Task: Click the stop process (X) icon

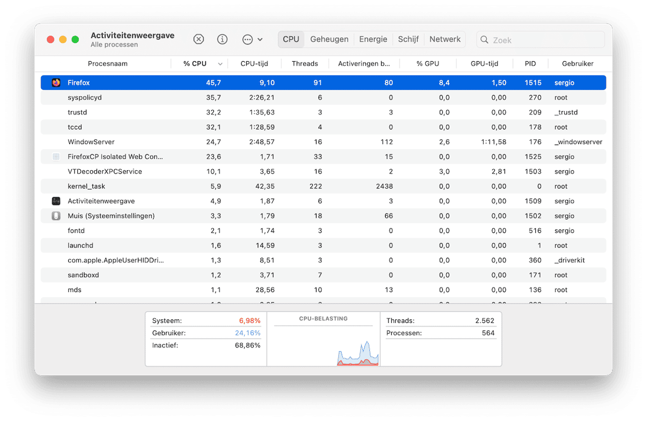Action: pos(198,39)
